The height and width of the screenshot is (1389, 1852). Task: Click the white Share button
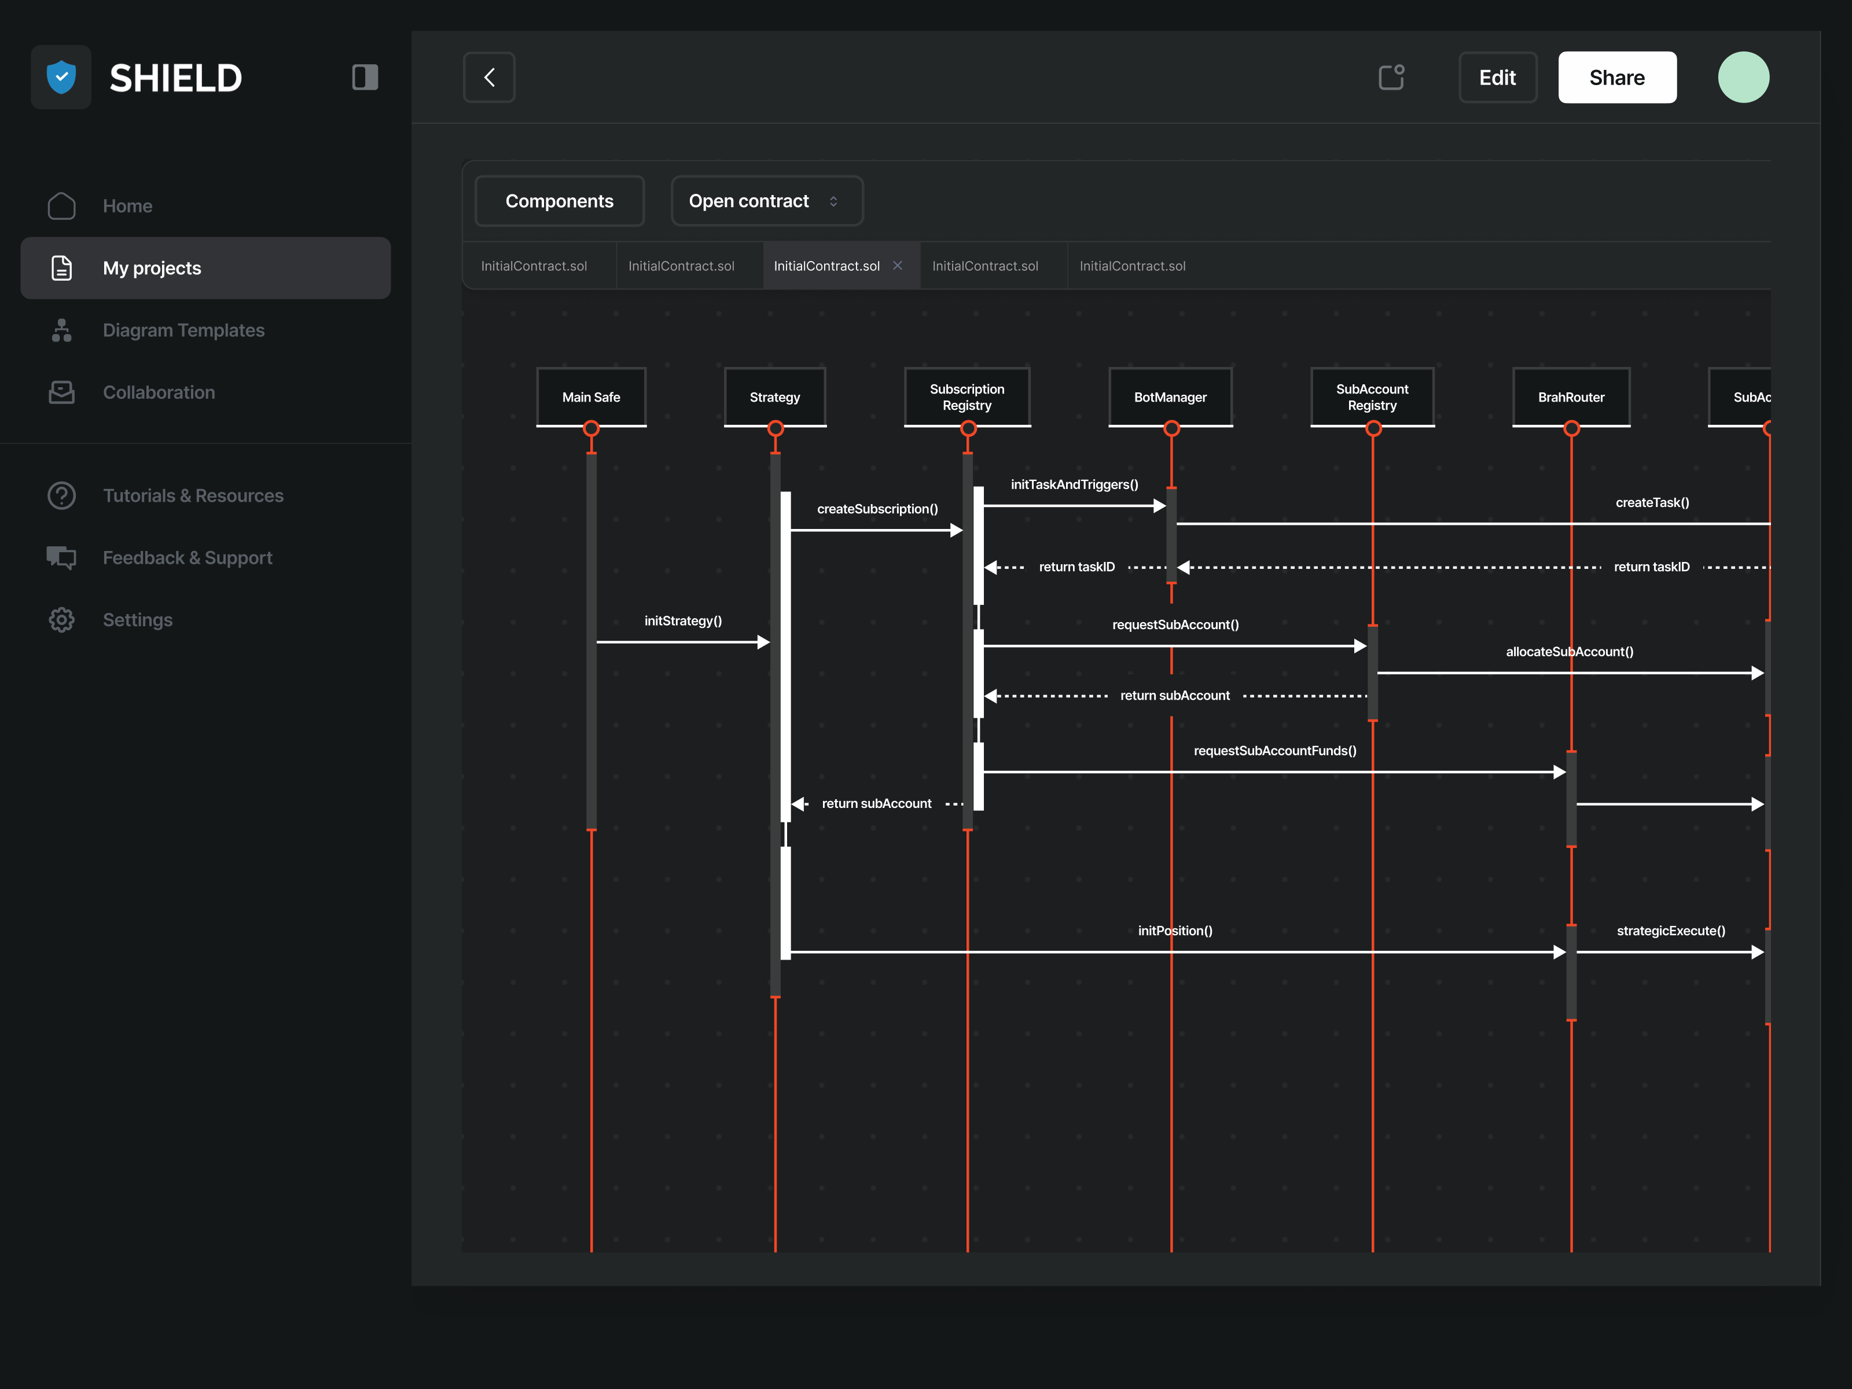point(1616,77)
